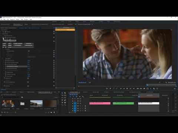Open the Edit menu
Viewport: 178px width, 133px height.
click(4, 20)
